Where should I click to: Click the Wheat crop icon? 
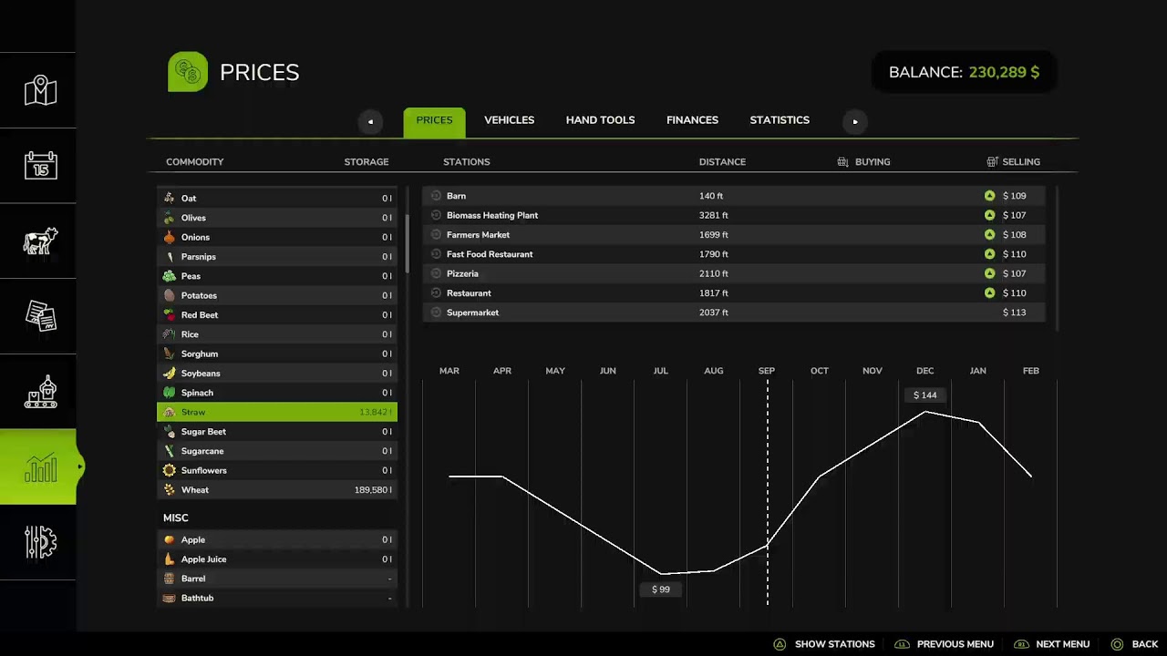[169, 489]
